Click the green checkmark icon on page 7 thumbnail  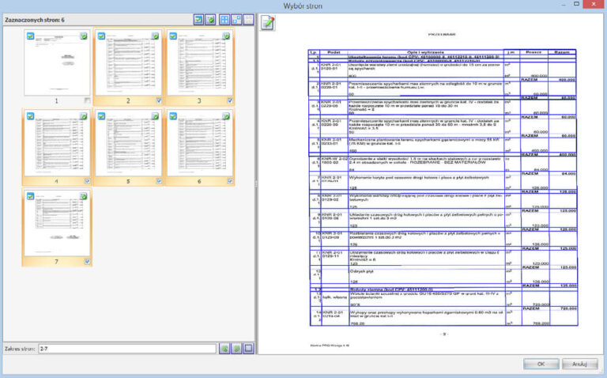(84, 196)
